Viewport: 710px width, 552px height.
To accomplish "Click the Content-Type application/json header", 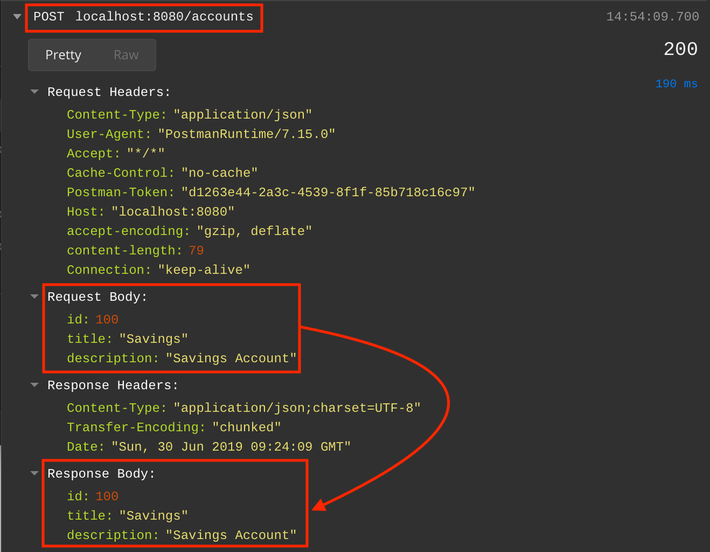I will coord(189,114).
